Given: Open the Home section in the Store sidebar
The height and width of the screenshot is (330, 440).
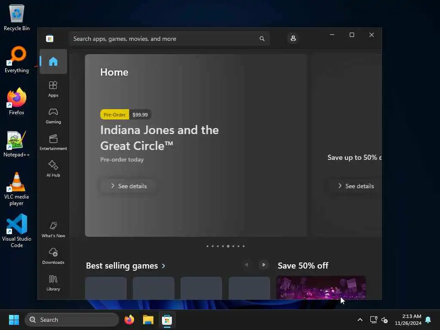Looking at the screenshot, I should (x=53, y=61).
